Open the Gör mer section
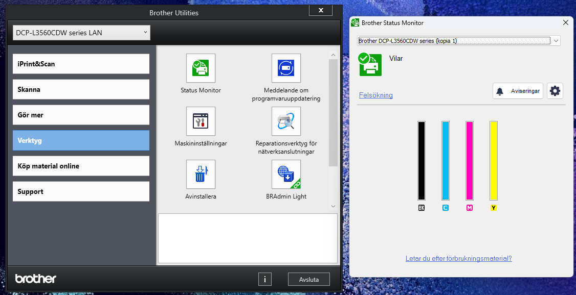The height and width of the screenshot is (295, 576). point(81,115)
